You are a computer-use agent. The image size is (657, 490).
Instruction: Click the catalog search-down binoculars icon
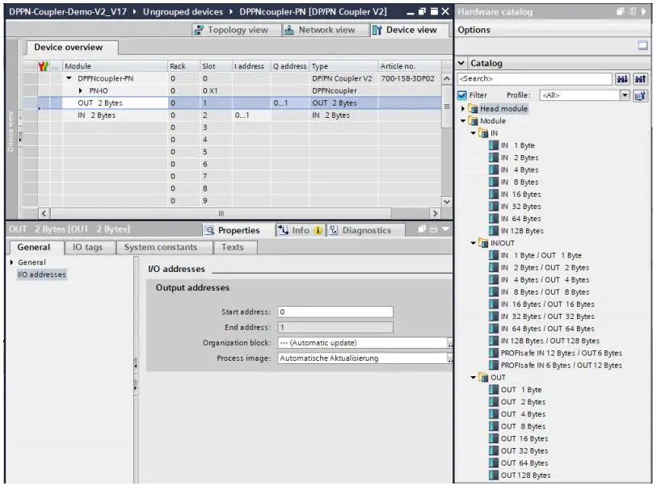point(623,79)
